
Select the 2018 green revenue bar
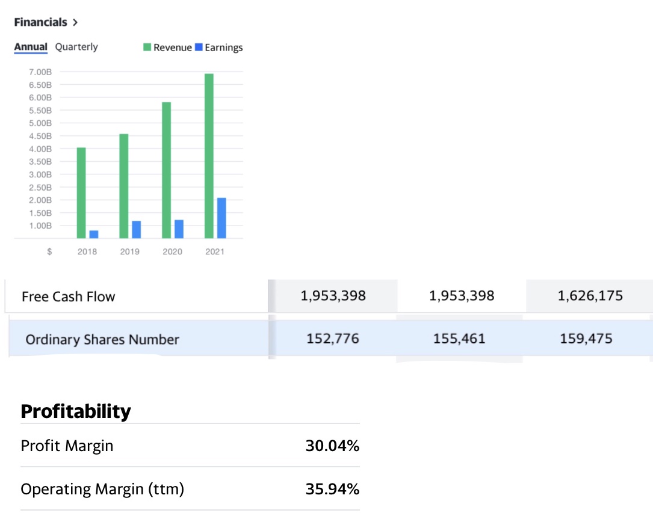[81, 192]
